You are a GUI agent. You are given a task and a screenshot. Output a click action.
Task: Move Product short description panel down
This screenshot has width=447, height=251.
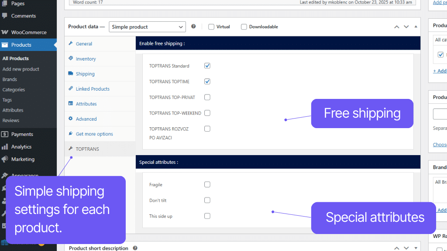point(406,248)
